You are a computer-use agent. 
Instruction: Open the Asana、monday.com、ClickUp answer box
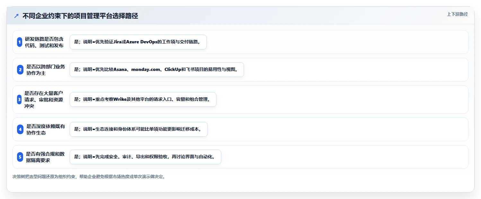157,70
